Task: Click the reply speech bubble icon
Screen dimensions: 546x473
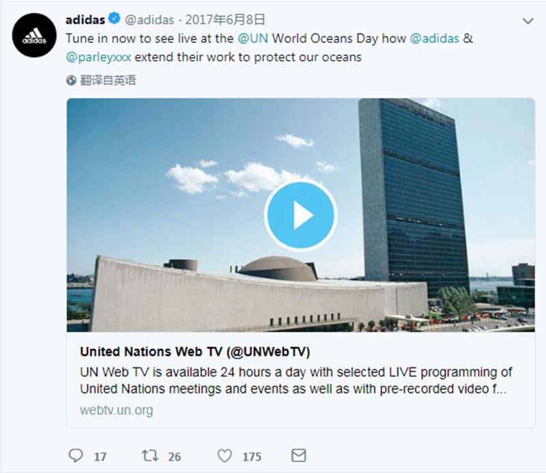Action: pos(76,455)
